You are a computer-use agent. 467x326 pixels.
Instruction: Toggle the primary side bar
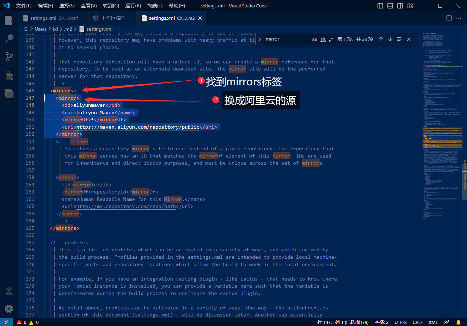(380, 6)
